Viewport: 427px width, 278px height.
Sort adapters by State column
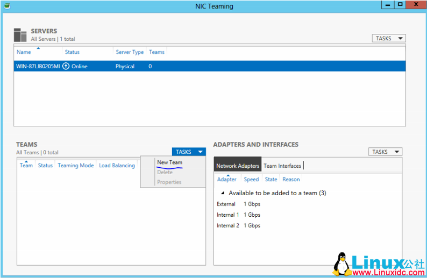(x=271, y=179)
